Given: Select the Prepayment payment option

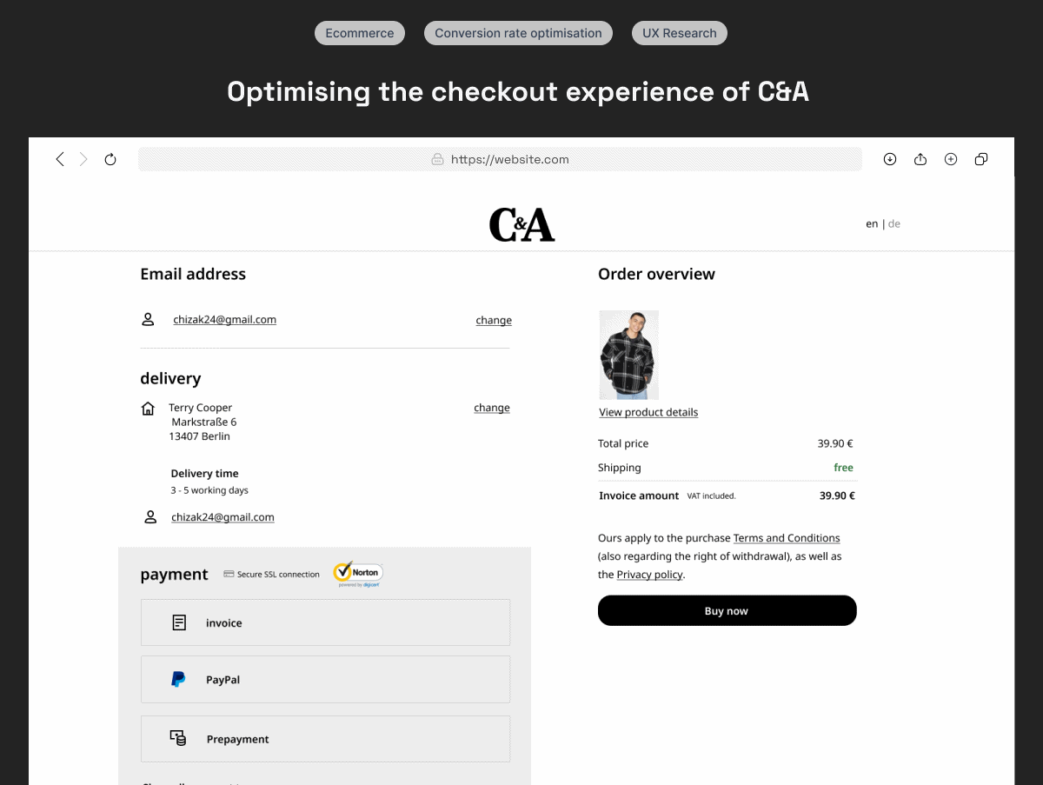Looking at the screenshot, I should click(x=325, y=739).
